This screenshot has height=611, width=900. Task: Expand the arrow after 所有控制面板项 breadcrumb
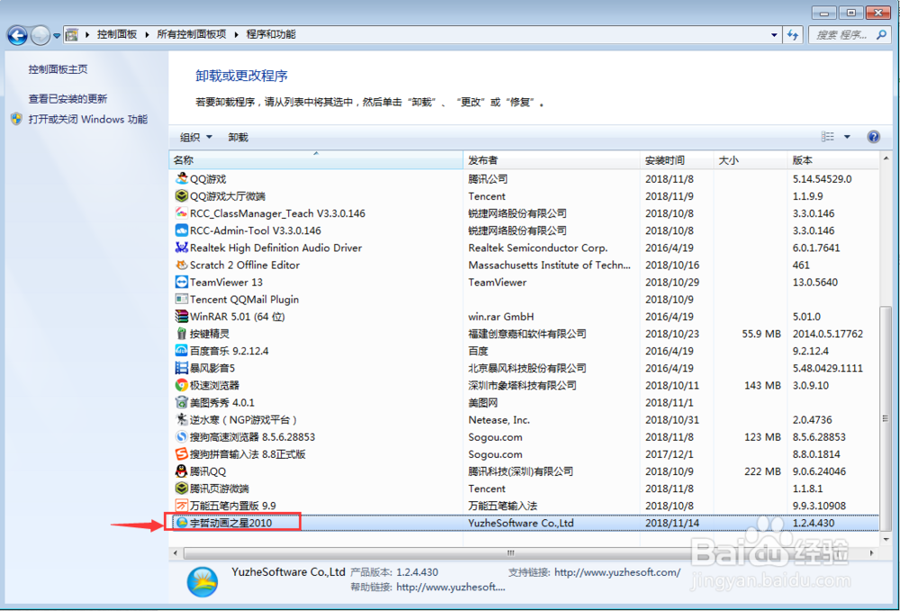[x=236, y=34]
